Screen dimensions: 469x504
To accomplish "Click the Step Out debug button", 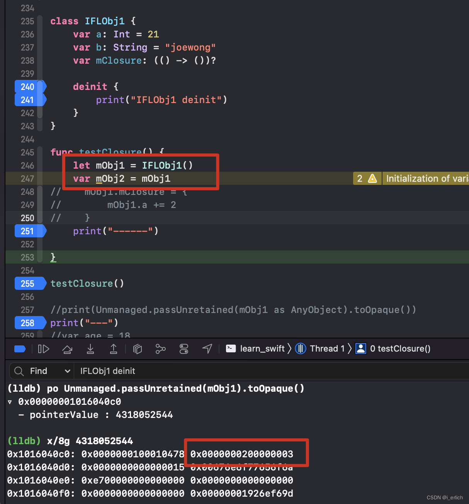I will tap(114, 349).
